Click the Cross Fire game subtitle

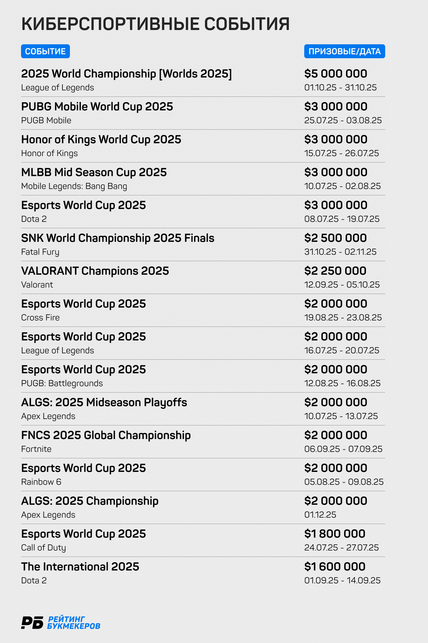(x=40, y=318)
